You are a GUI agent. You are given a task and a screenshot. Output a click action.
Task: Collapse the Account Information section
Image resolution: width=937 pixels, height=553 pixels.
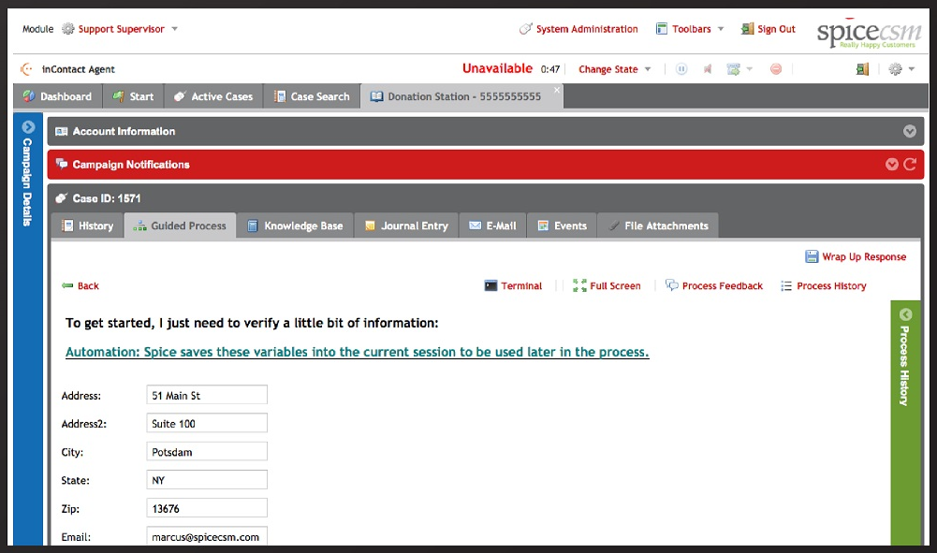pyautogui.click(x=909, y=131)
